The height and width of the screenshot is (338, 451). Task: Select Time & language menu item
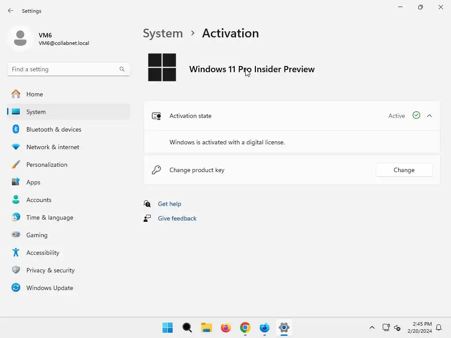pyautogui.click(x=68, y=217)
